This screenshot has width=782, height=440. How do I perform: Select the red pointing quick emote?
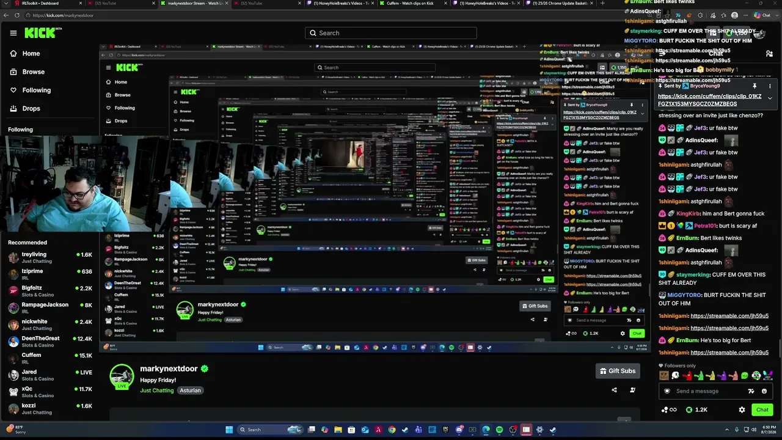(x=687, y=376)
